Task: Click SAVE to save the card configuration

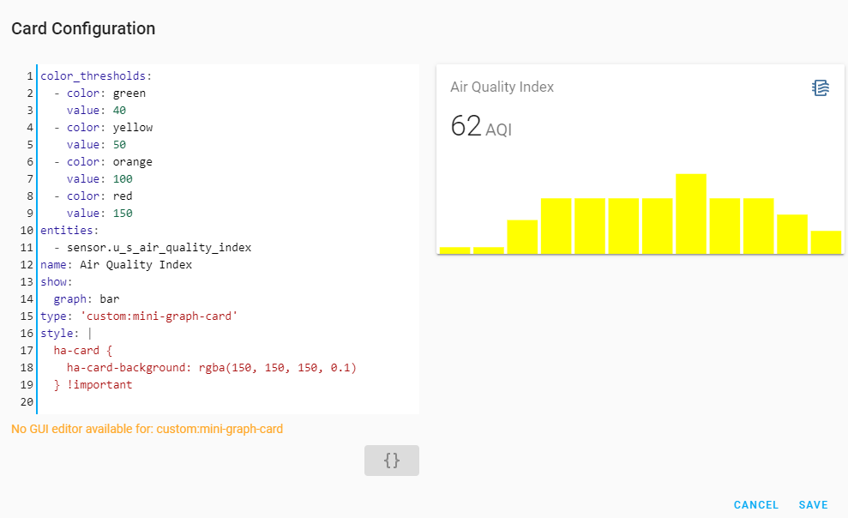Action: point(813,504)
